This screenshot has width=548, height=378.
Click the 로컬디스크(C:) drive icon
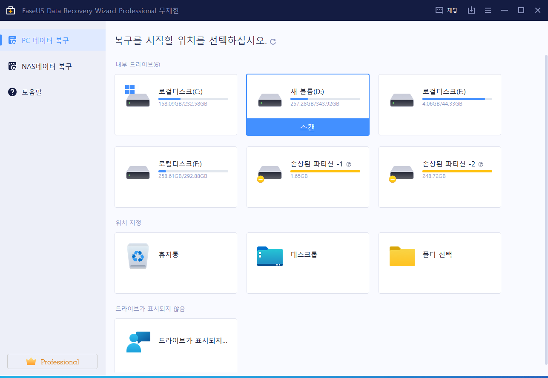[138, 96]
